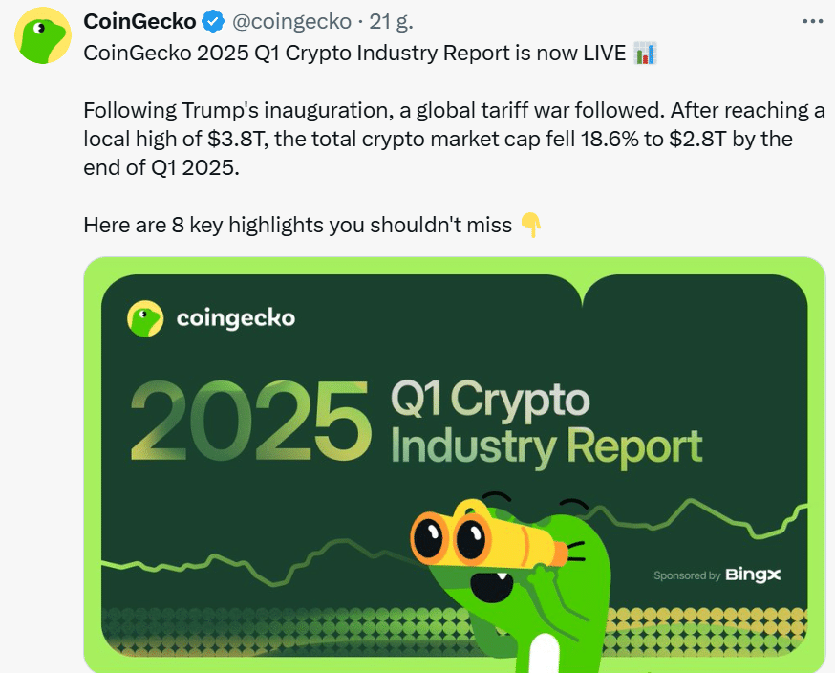
Task: Open CoinGecko's profile avatar
Action: coord(43,35)
